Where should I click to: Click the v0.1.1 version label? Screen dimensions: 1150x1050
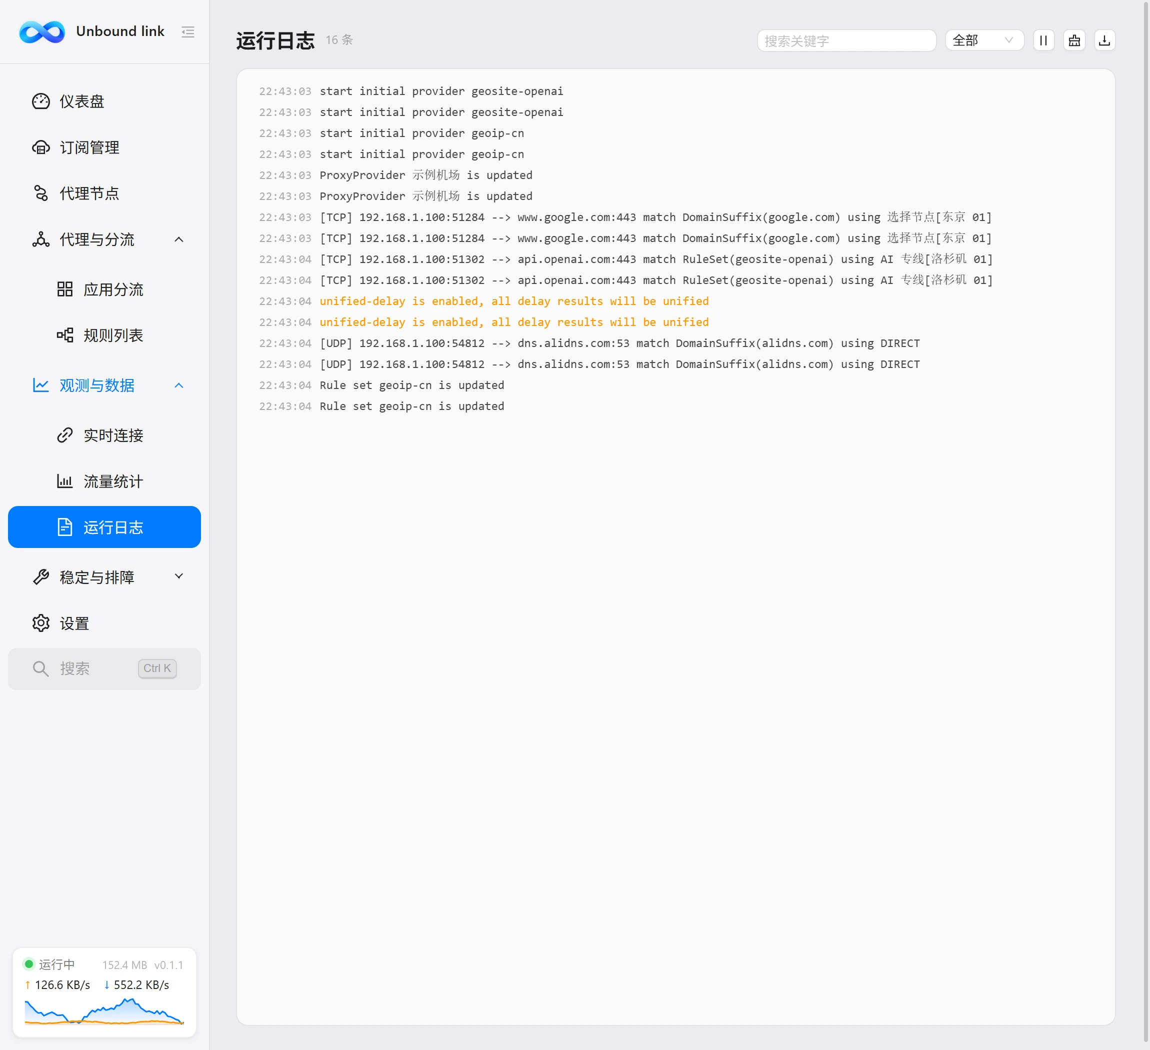pyautogui.click(x=169, y=965)
